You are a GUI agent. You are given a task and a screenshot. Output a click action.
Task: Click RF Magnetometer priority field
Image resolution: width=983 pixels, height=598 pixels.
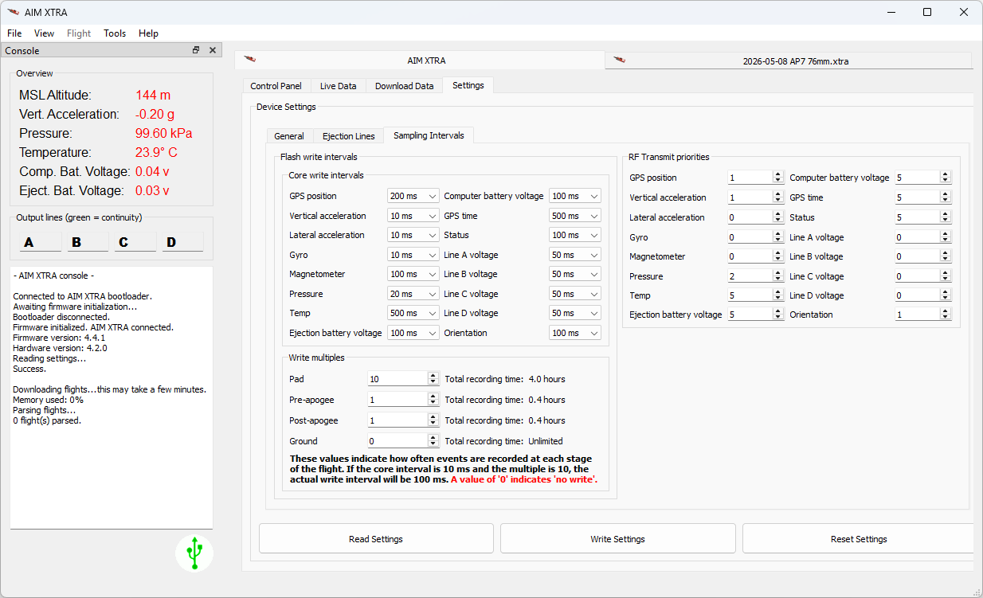click(x=755, y=256)
